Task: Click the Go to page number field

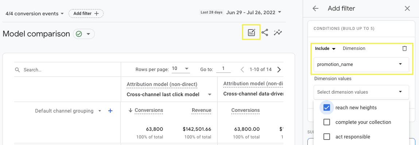Action: tap(224, 69)
